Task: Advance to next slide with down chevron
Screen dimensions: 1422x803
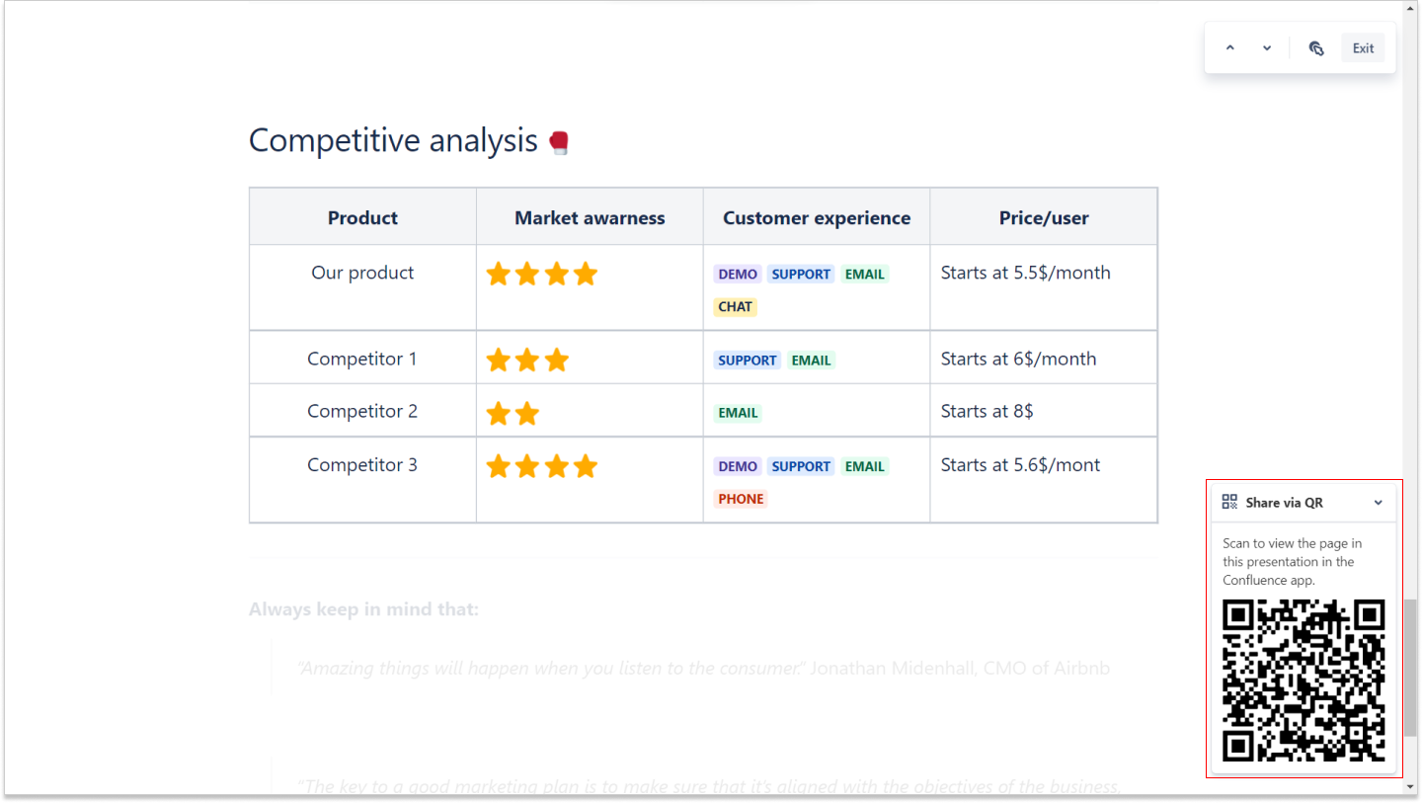Action: pos(1267,48)
